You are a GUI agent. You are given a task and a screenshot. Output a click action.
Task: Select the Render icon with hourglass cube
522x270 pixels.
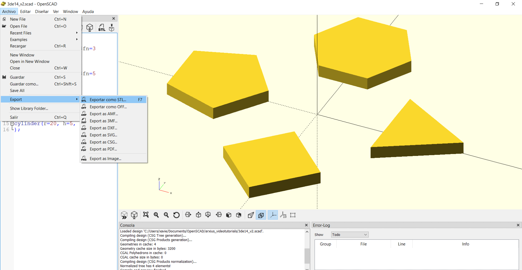tap(90, 27)
